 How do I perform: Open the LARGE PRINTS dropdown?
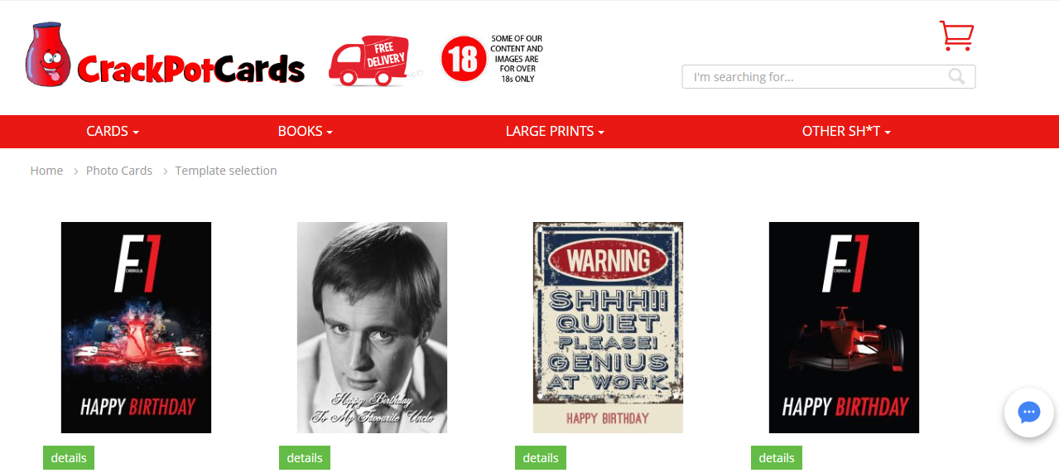pyautogui.click(x=555, y=131)
